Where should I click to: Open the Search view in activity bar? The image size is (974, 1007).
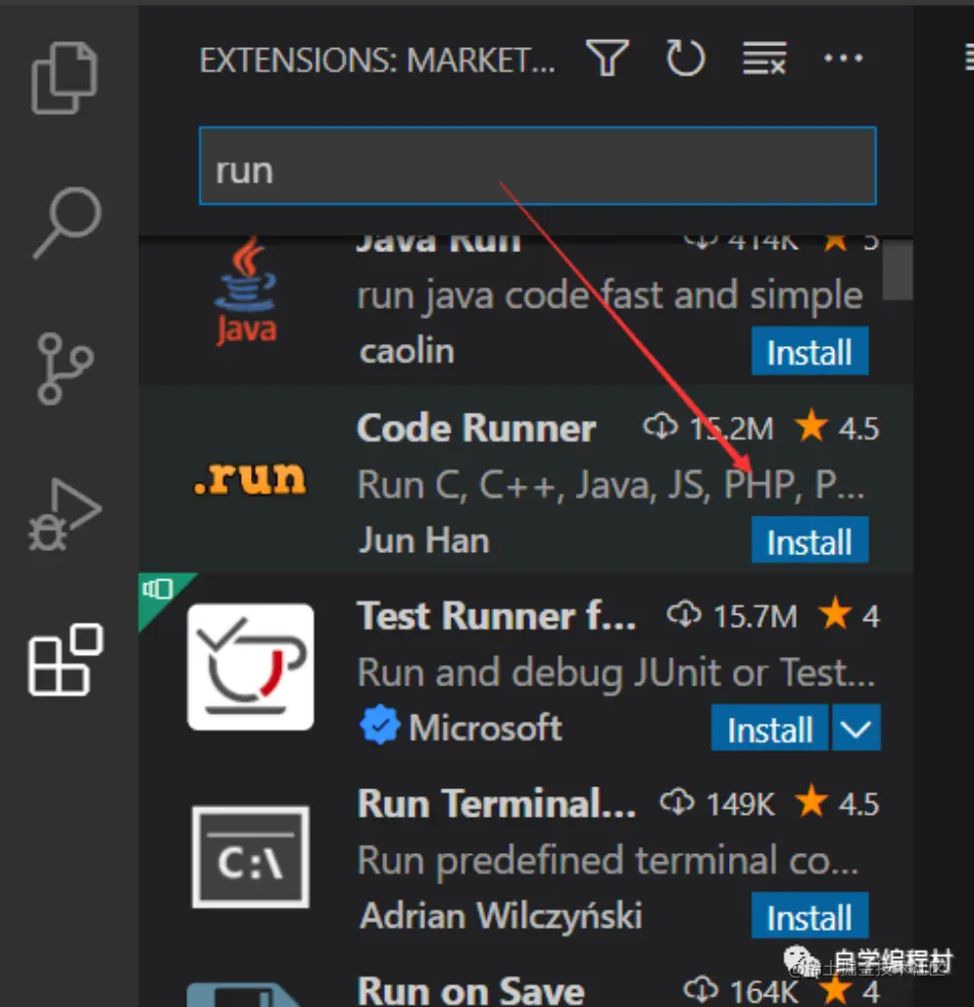(x=67, y=223)
